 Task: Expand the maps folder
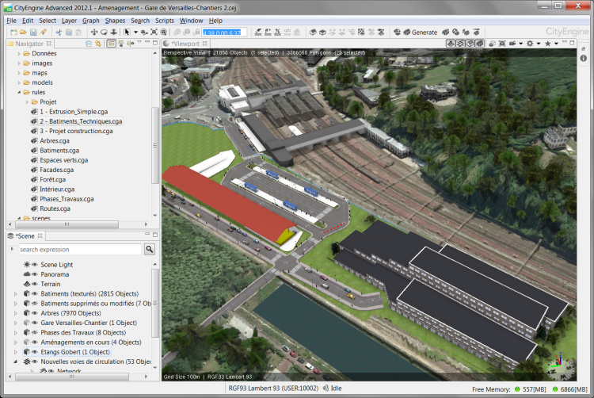pyautogui.click(x=19, y=73)
